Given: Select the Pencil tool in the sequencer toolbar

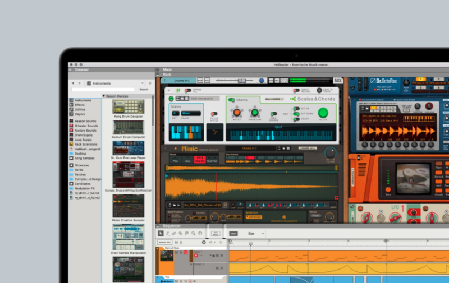Looking at the screenshot, I should [x=167, y=233].
